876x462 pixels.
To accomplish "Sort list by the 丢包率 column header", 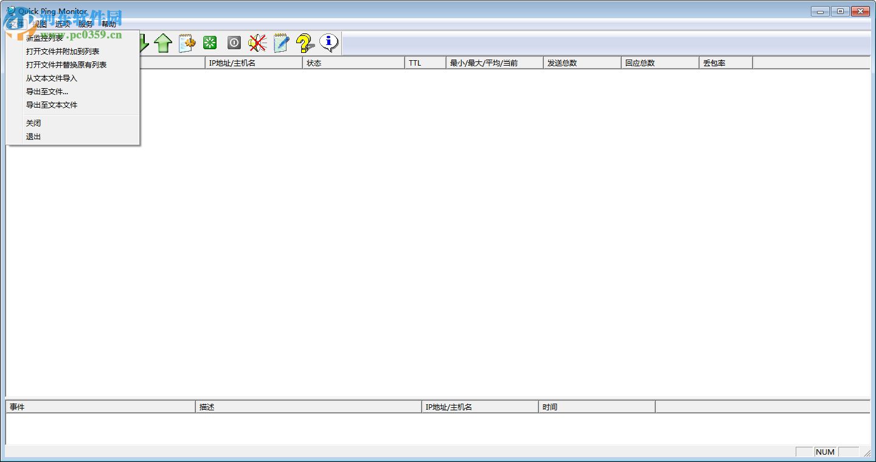I will point(725,62).
